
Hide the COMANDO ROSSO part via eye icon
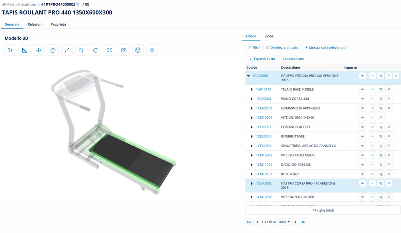[363, 127]
